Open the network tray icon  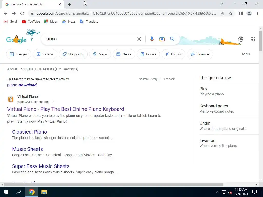[x=224, y=192]
